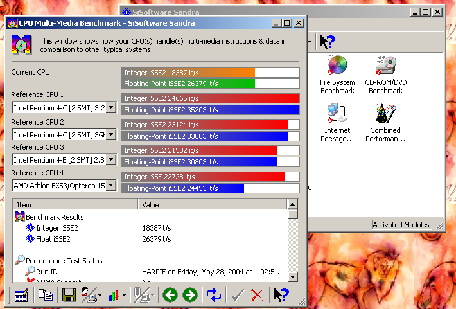Click the HARPIE on Friday run value
Viewport: 456px width, 309px height.
click(x=212, y=272)
